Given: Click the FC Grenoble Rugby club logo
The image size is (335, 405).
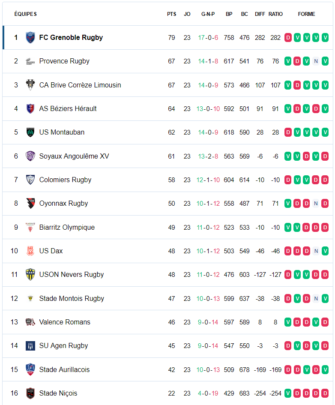Looking at the screenshot, I should click(x=30, y=37).
